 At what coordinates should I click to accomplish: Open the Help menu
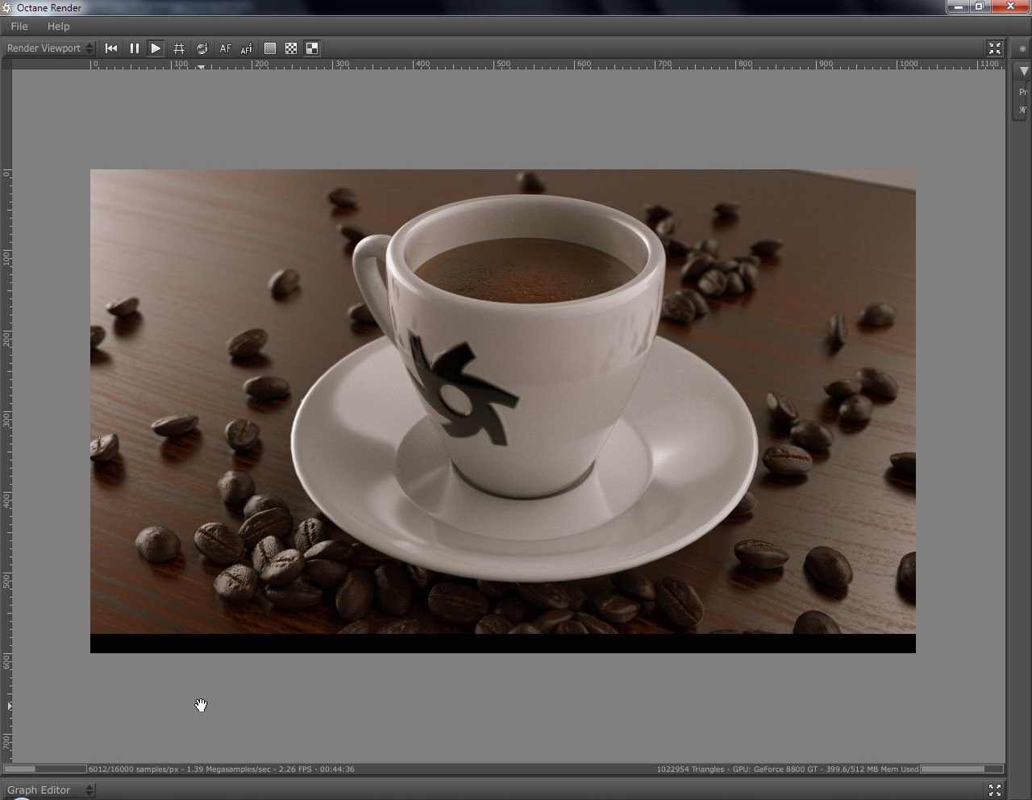click(58, 27)
